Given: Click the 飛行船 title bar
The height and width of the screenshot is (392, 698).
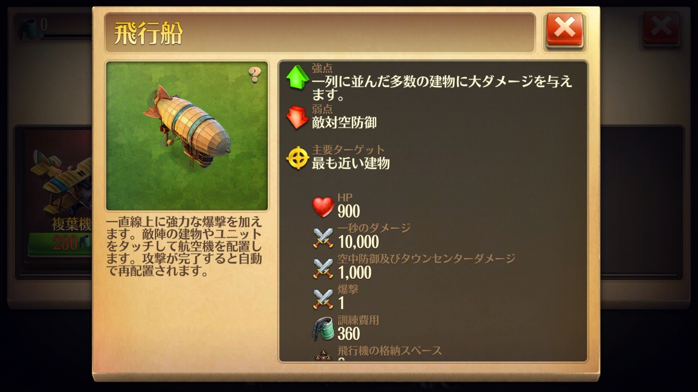Looking at the screenshot, I should click(320, 33).
